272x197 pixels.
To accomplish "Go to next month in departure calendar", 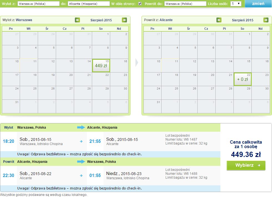I will (124, 20).
